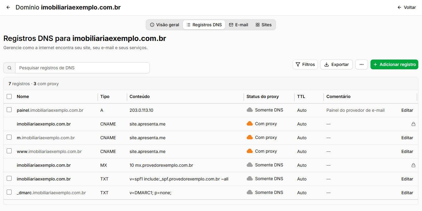Check the painel record checkbox
422x211 pixels.
[x=9, y=110]
